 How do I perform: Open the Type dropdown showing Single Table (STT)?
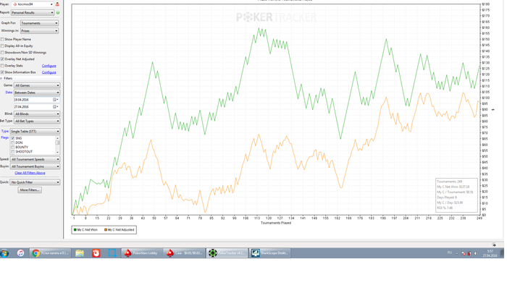(x=35, y=132)
